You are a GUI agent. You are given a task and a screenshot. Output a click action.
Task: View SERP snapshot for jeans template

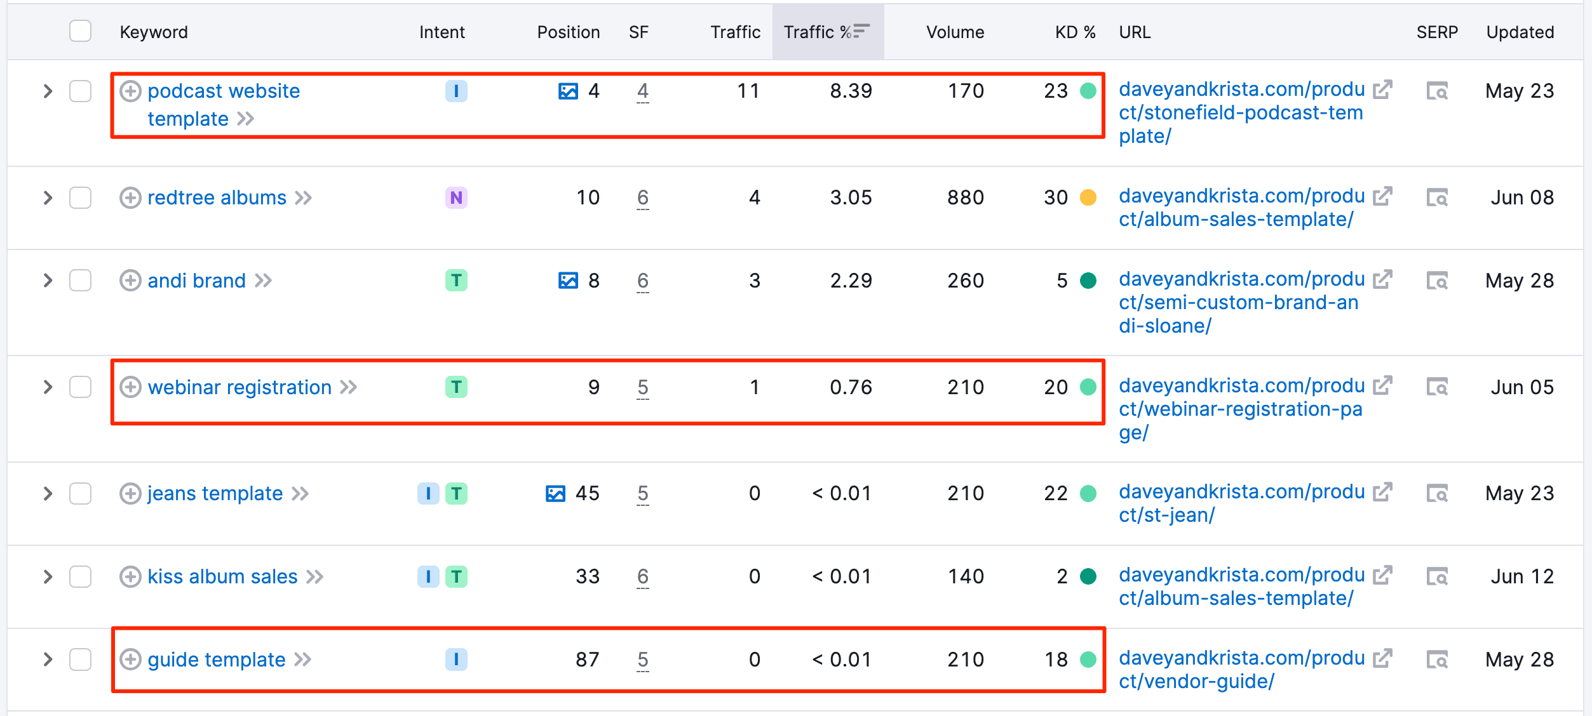click(1438, 494)
